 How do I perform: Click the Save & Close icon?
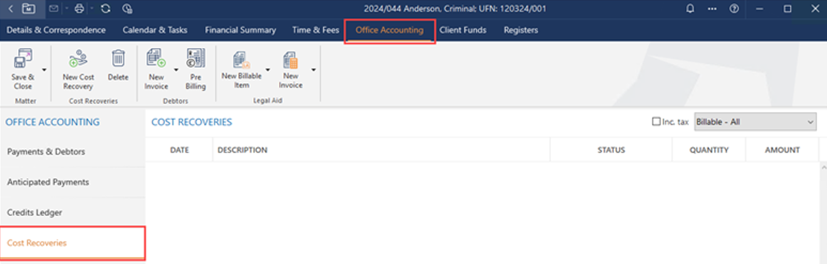(23, 60)
